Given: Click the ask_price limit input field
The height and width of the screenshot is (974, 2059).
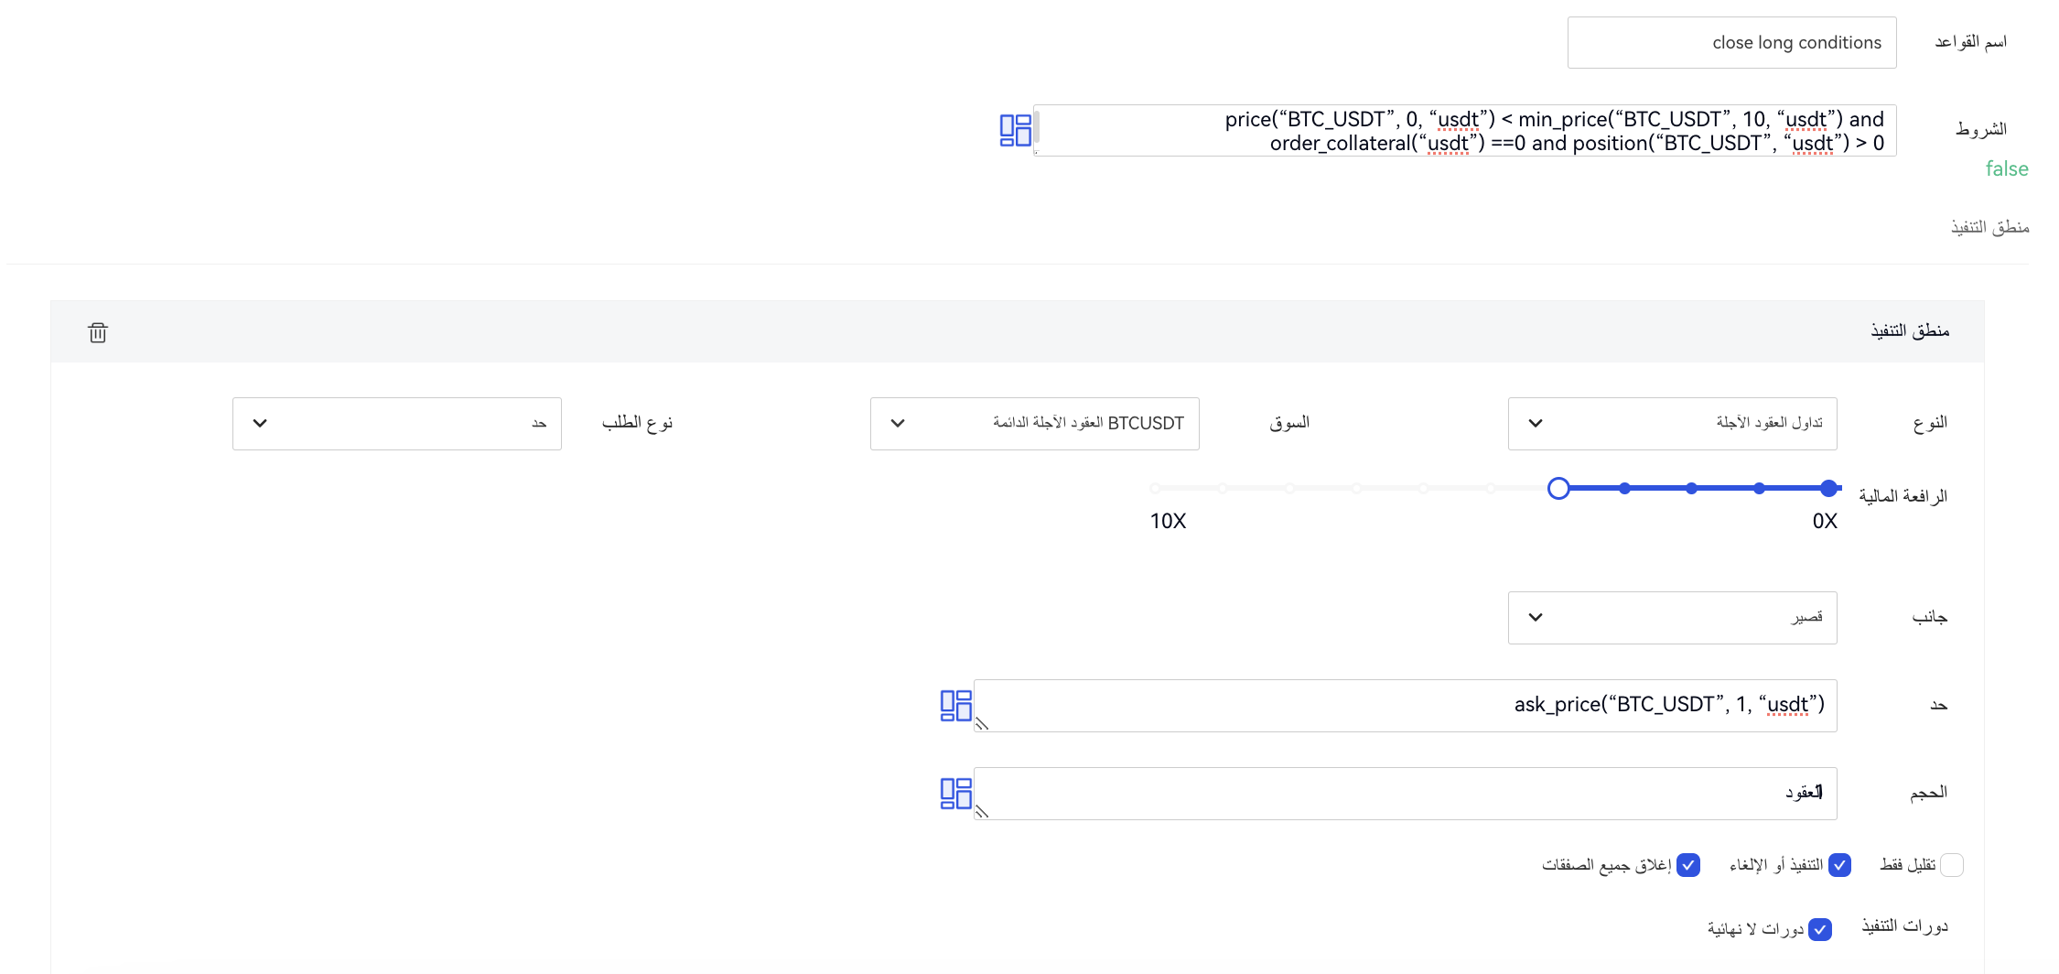Looking at the screenshot, I should 1405,706.
